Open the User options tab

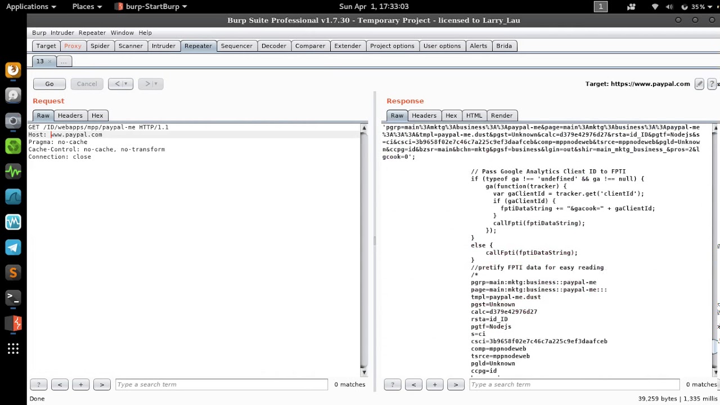[x=442, y=46]
